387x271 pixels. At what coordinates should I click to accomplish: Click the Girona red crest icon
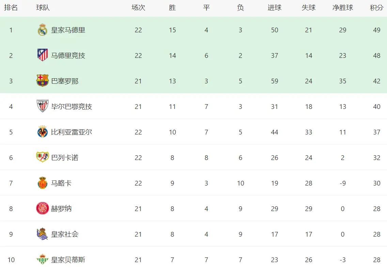[43, 208]
